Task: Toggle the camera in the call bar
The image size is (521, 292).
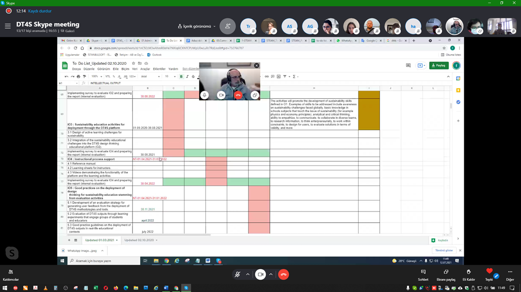Action: coord(260,274)
